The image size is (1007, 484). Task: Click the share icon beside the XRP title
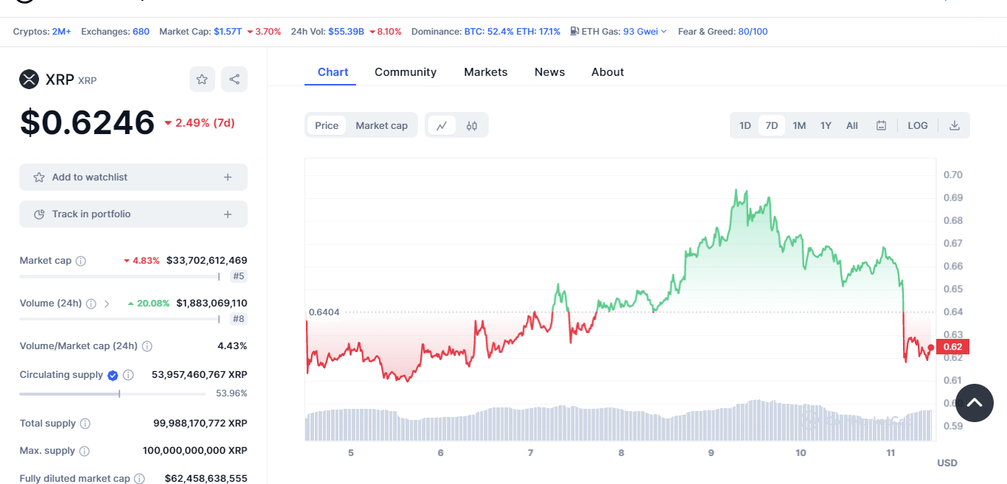pos(234,80)
